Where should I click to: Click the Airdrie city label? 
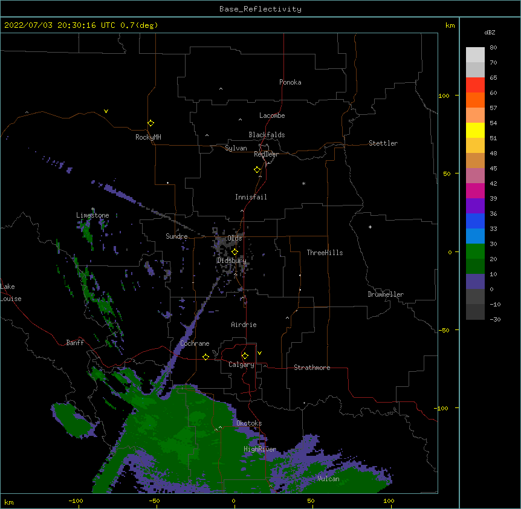click(244, 325)
